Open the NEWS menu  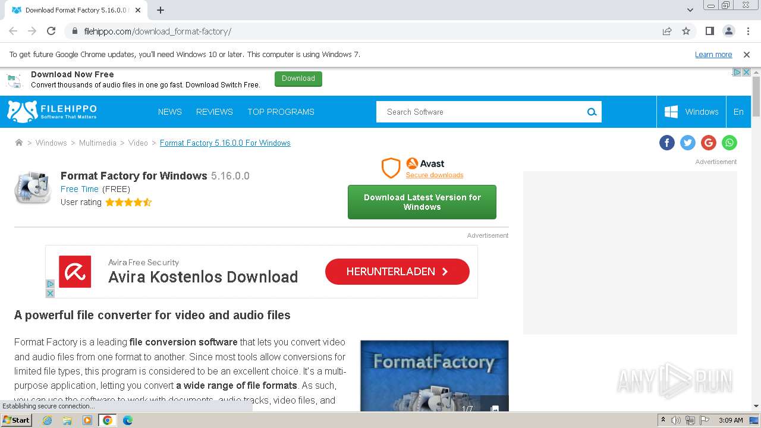[170, 112]
